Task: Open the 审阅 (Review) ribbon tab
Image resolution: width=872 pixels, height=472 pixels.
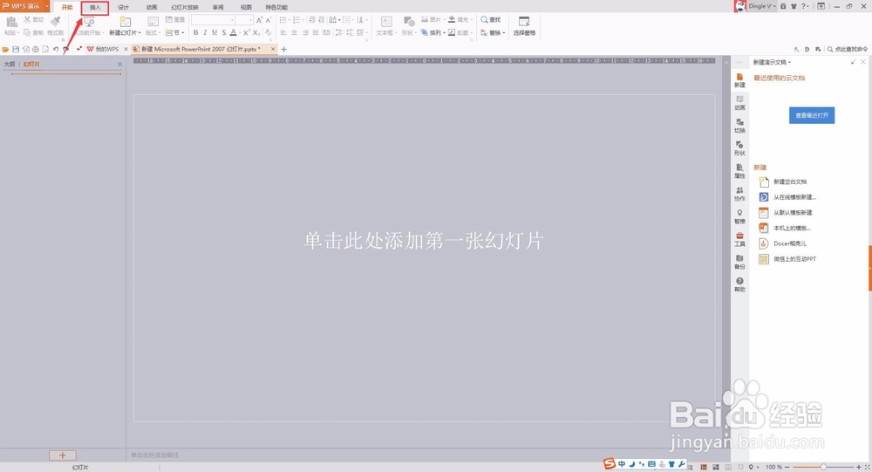Action: point(218,7)
